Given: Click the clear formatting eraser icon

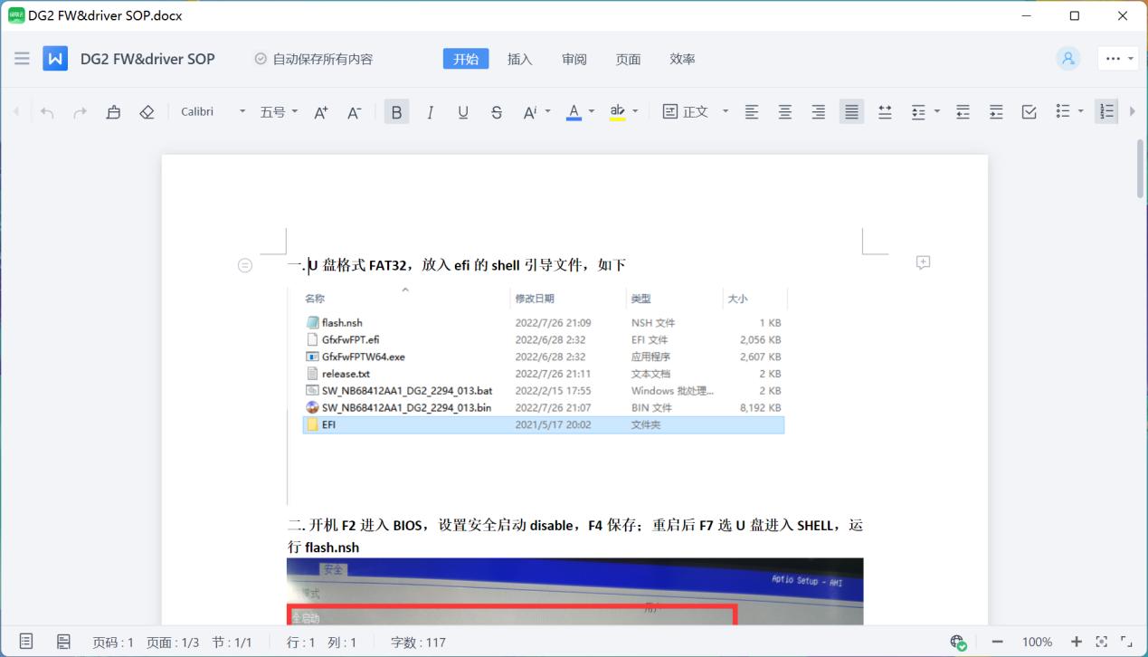Looking at the screenshot, I should point(147,111).
